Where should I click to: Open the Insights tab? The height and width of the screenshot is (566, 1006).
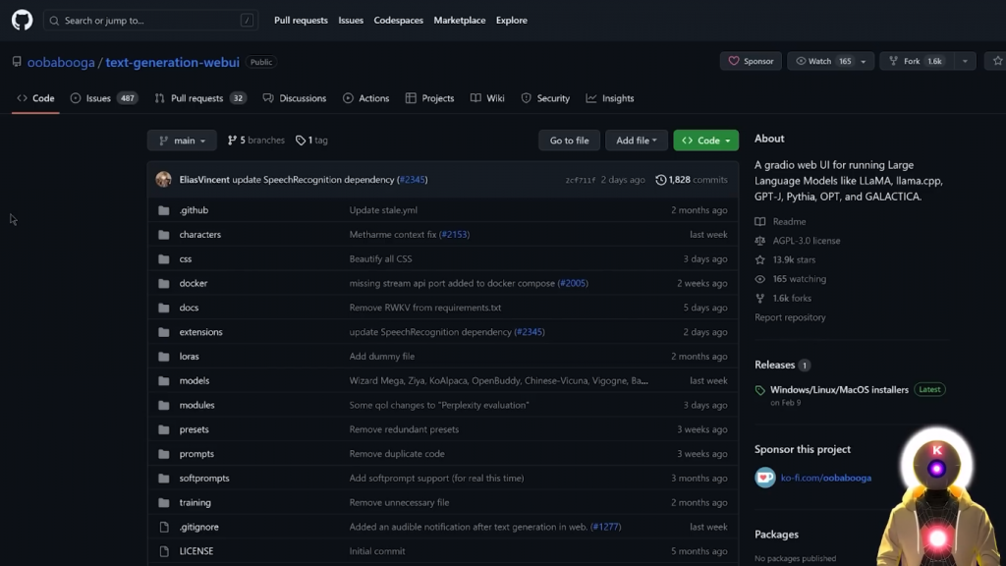pos(610,98)
